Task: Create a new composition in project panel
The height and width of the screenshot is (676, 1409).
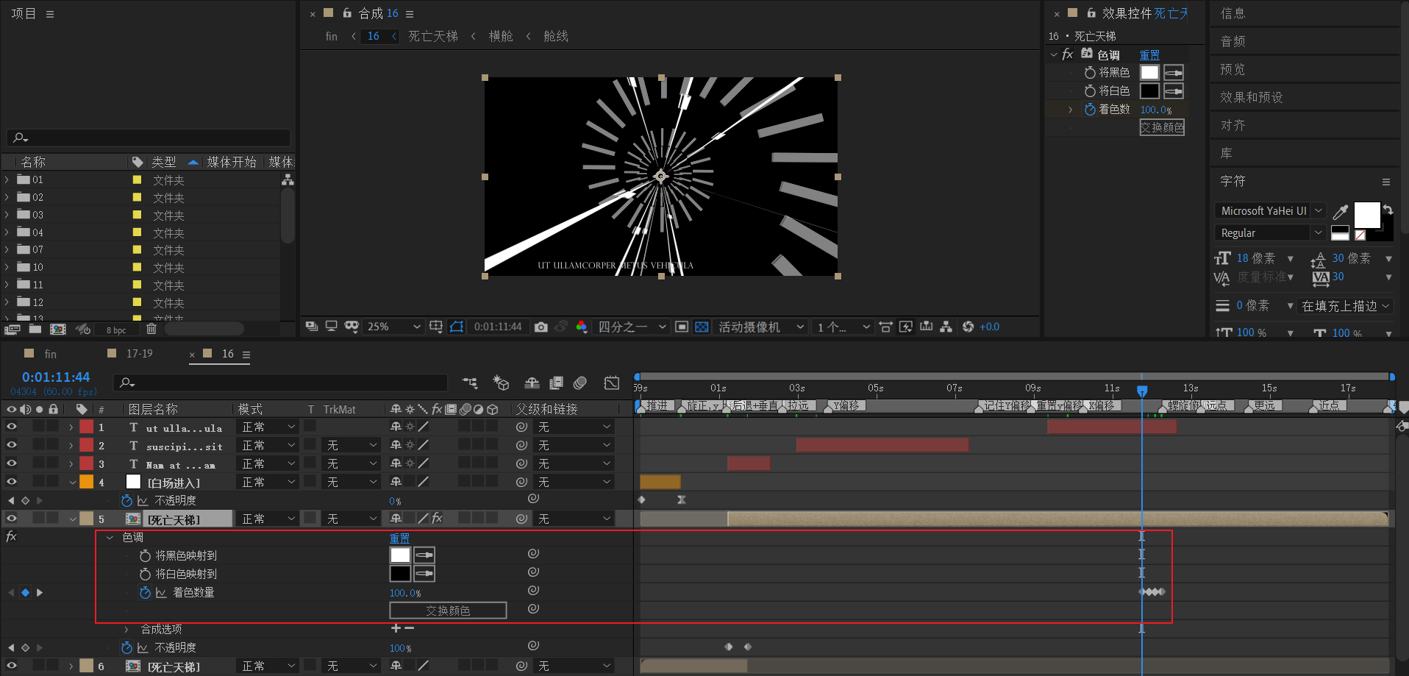Action: point(58,330)
